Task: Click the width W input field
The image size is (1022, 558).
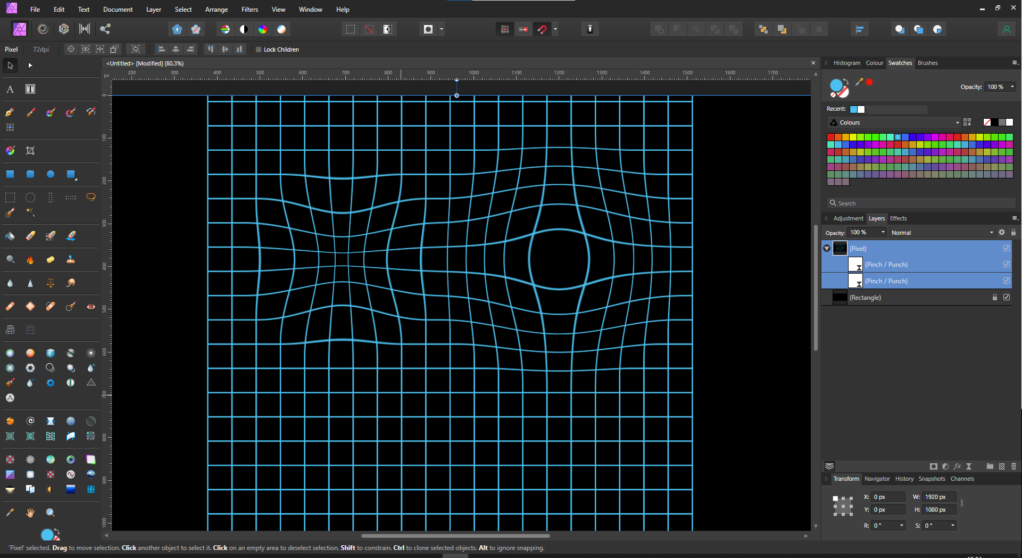Action: pyautogui.click(x=939, y=497)
